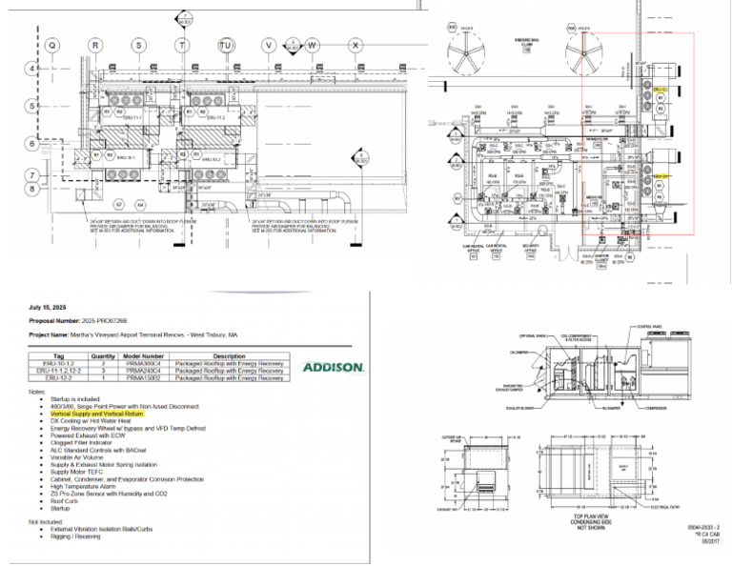Click the 'Not Included:' heading
Viewport: 732px width, 566px height.
(x=46, y=522)
